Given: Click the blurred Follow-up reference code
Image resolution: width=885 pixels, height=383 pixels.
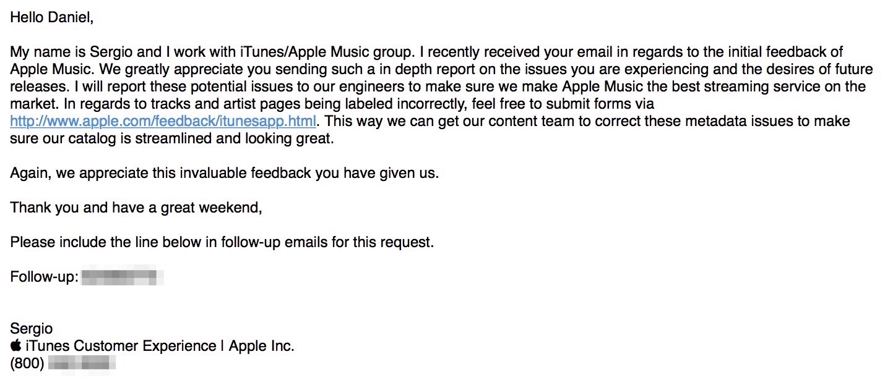Looking at the screenshot, I should (x=122, y=276).
